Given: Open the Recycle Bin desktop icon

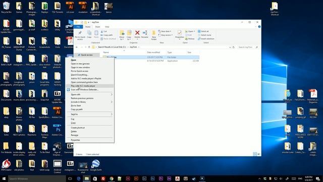Looking at the screenshot, I should (x=6, y=8).
